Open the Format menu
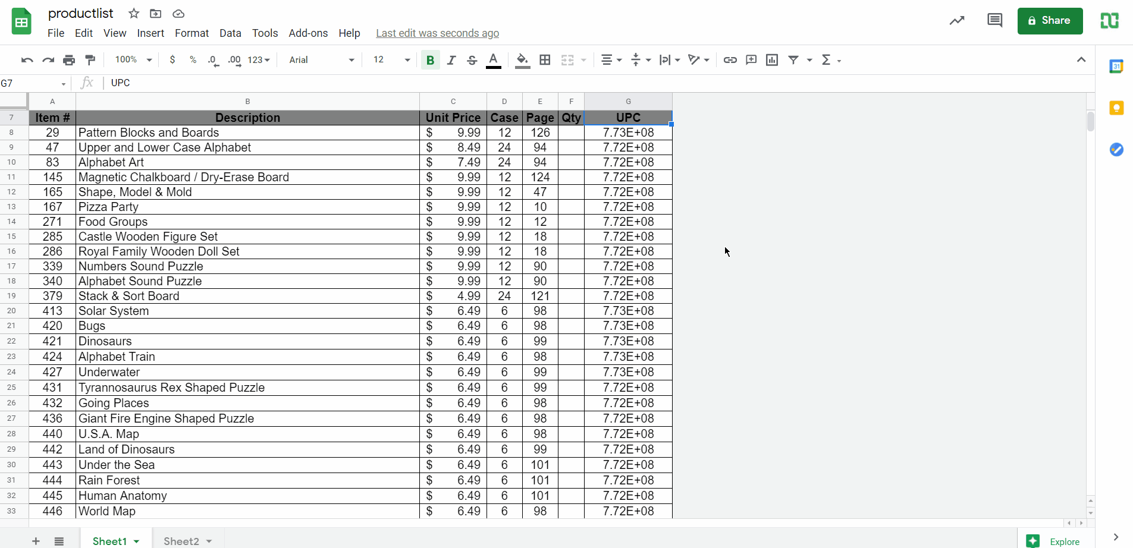This screenshot has height=548, width=1133. click(192, 33)
